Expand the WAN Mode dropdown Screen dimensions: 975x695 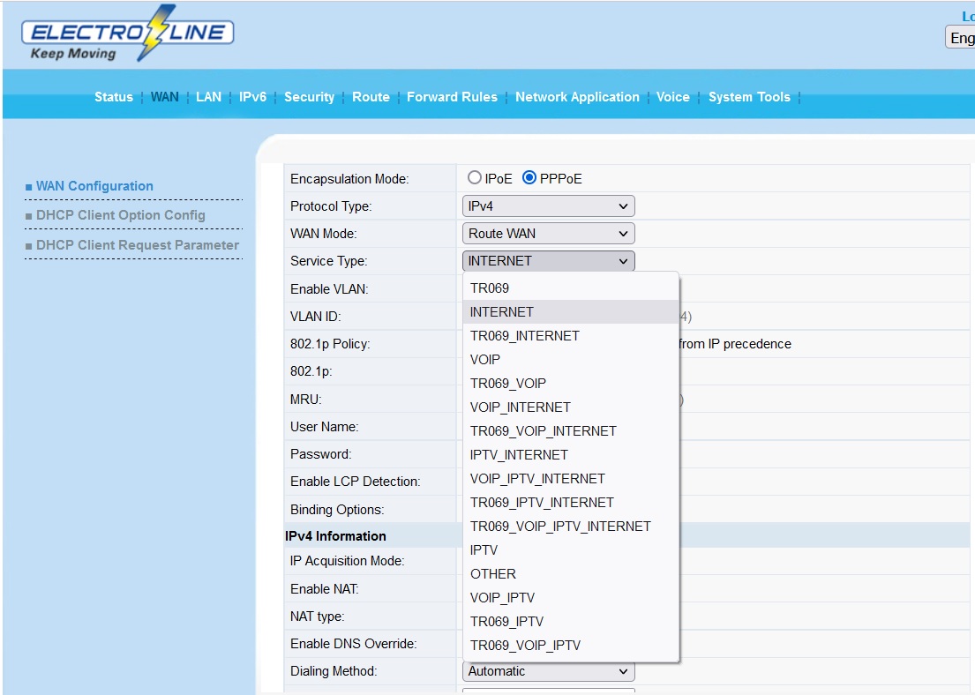pyautogui.click(x=548, y=234)
